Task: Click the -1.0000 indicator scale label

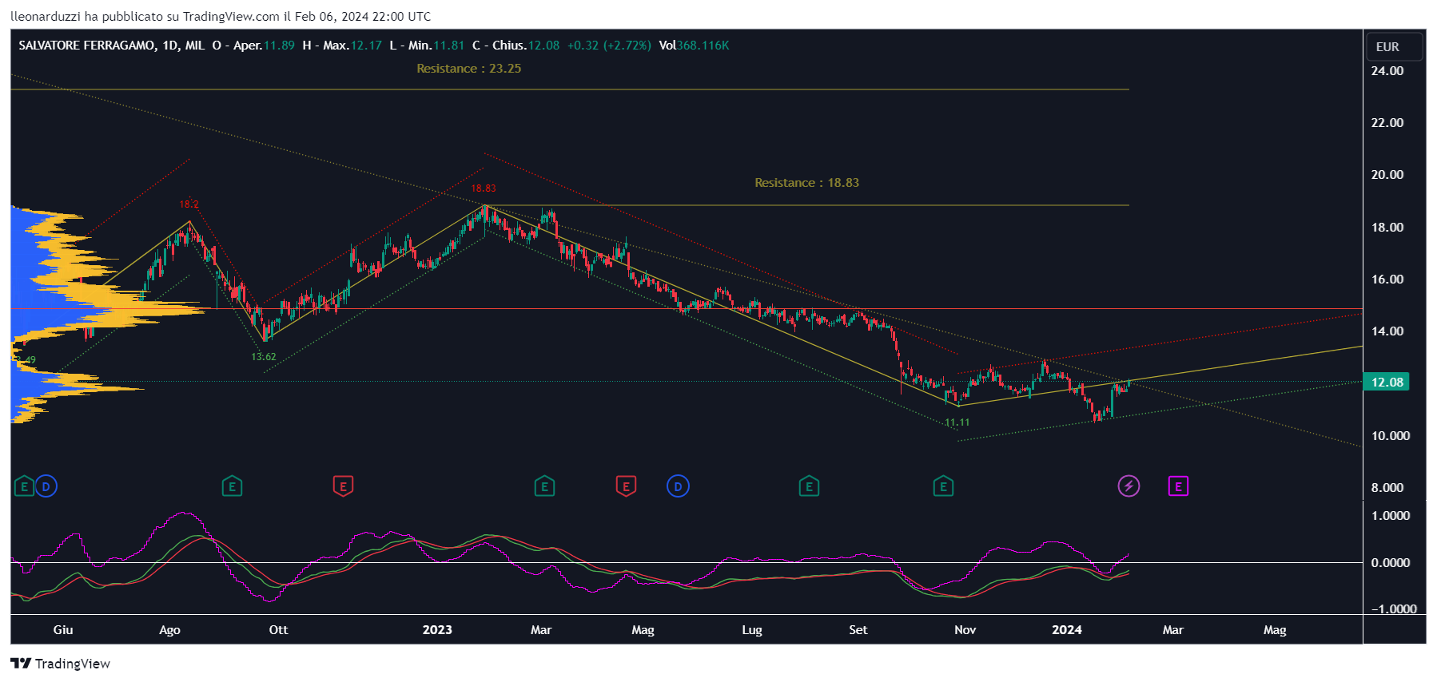Action: coord(1394,609)
